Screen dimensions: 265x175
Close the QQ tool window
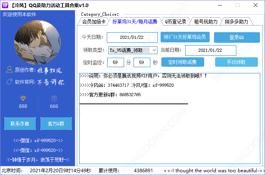[255, 5]
